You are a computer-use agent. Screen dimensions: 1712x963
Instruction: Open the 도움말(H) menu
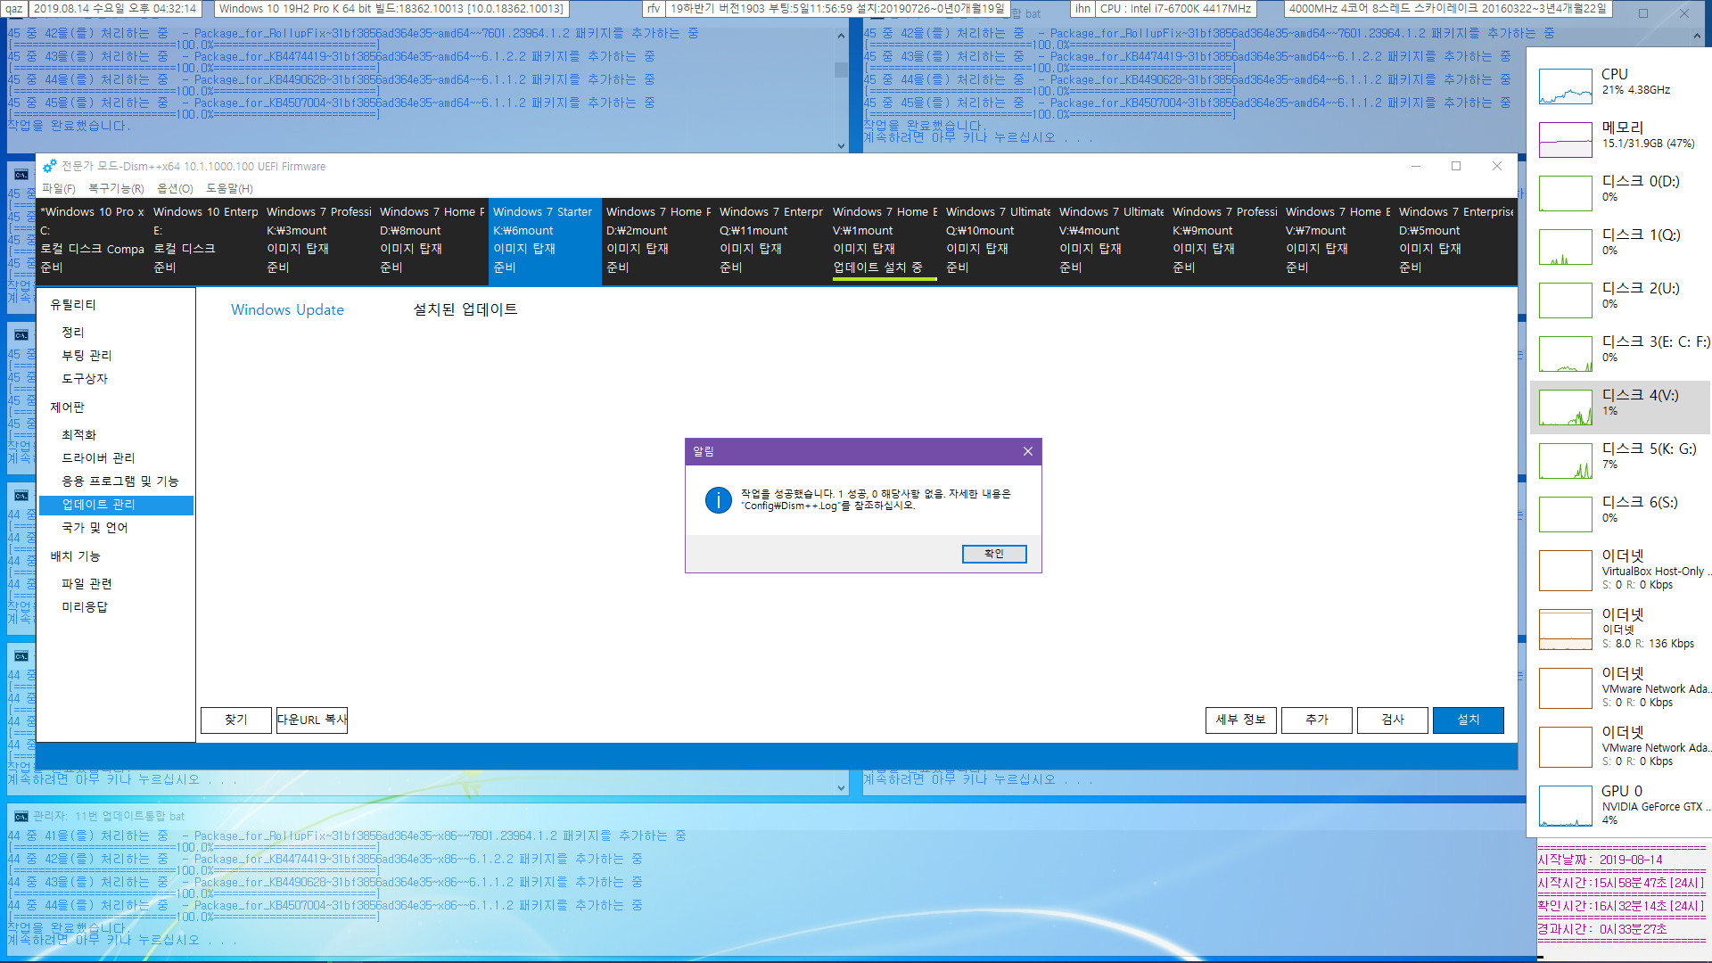[229, 188]
